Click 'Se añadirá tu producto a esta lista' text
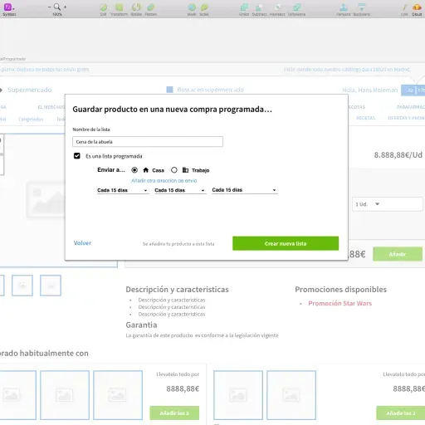Screen dimensions: 425x425 pos(178,244)
